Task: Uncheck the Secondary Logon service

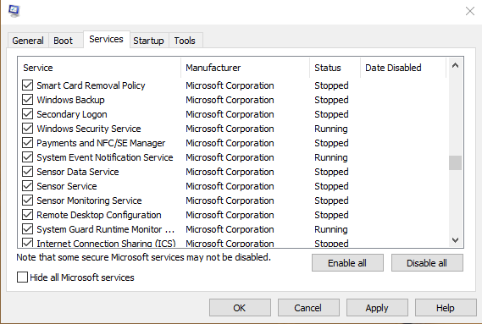Action: tap(28, 114)
